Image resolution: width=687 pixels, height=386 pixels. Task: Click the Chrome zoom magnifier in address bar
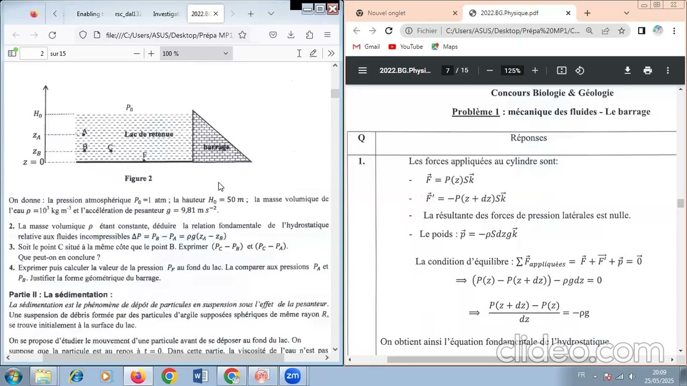589,31
